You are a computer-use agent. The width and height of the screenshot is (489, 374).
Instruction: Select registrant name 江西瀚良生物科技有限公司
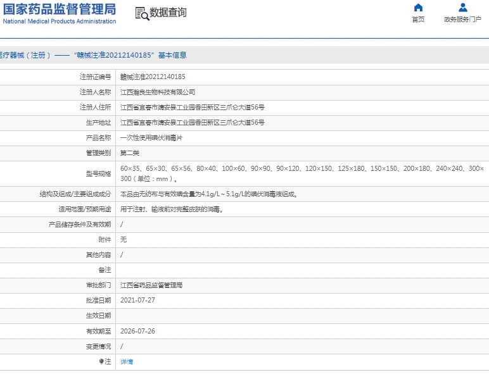(158, 92)
